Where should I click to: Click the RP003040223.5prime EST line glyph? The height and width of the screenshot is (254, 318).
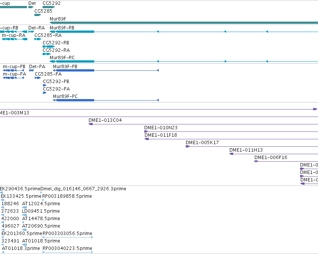(68, 252)
